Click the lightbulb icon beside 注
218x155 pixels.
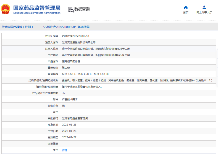click(54, 150)
